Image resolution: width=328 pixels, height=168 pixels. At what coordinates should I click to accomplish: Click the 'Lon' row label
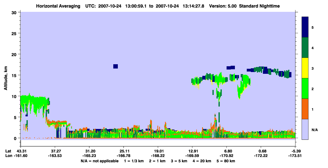[x=9, y=156]
